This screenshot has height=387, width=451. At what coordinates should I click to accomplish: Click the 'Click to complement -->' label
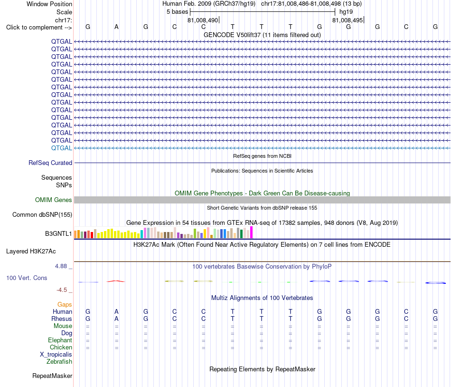pyautogui.click(x=39, y=28)
